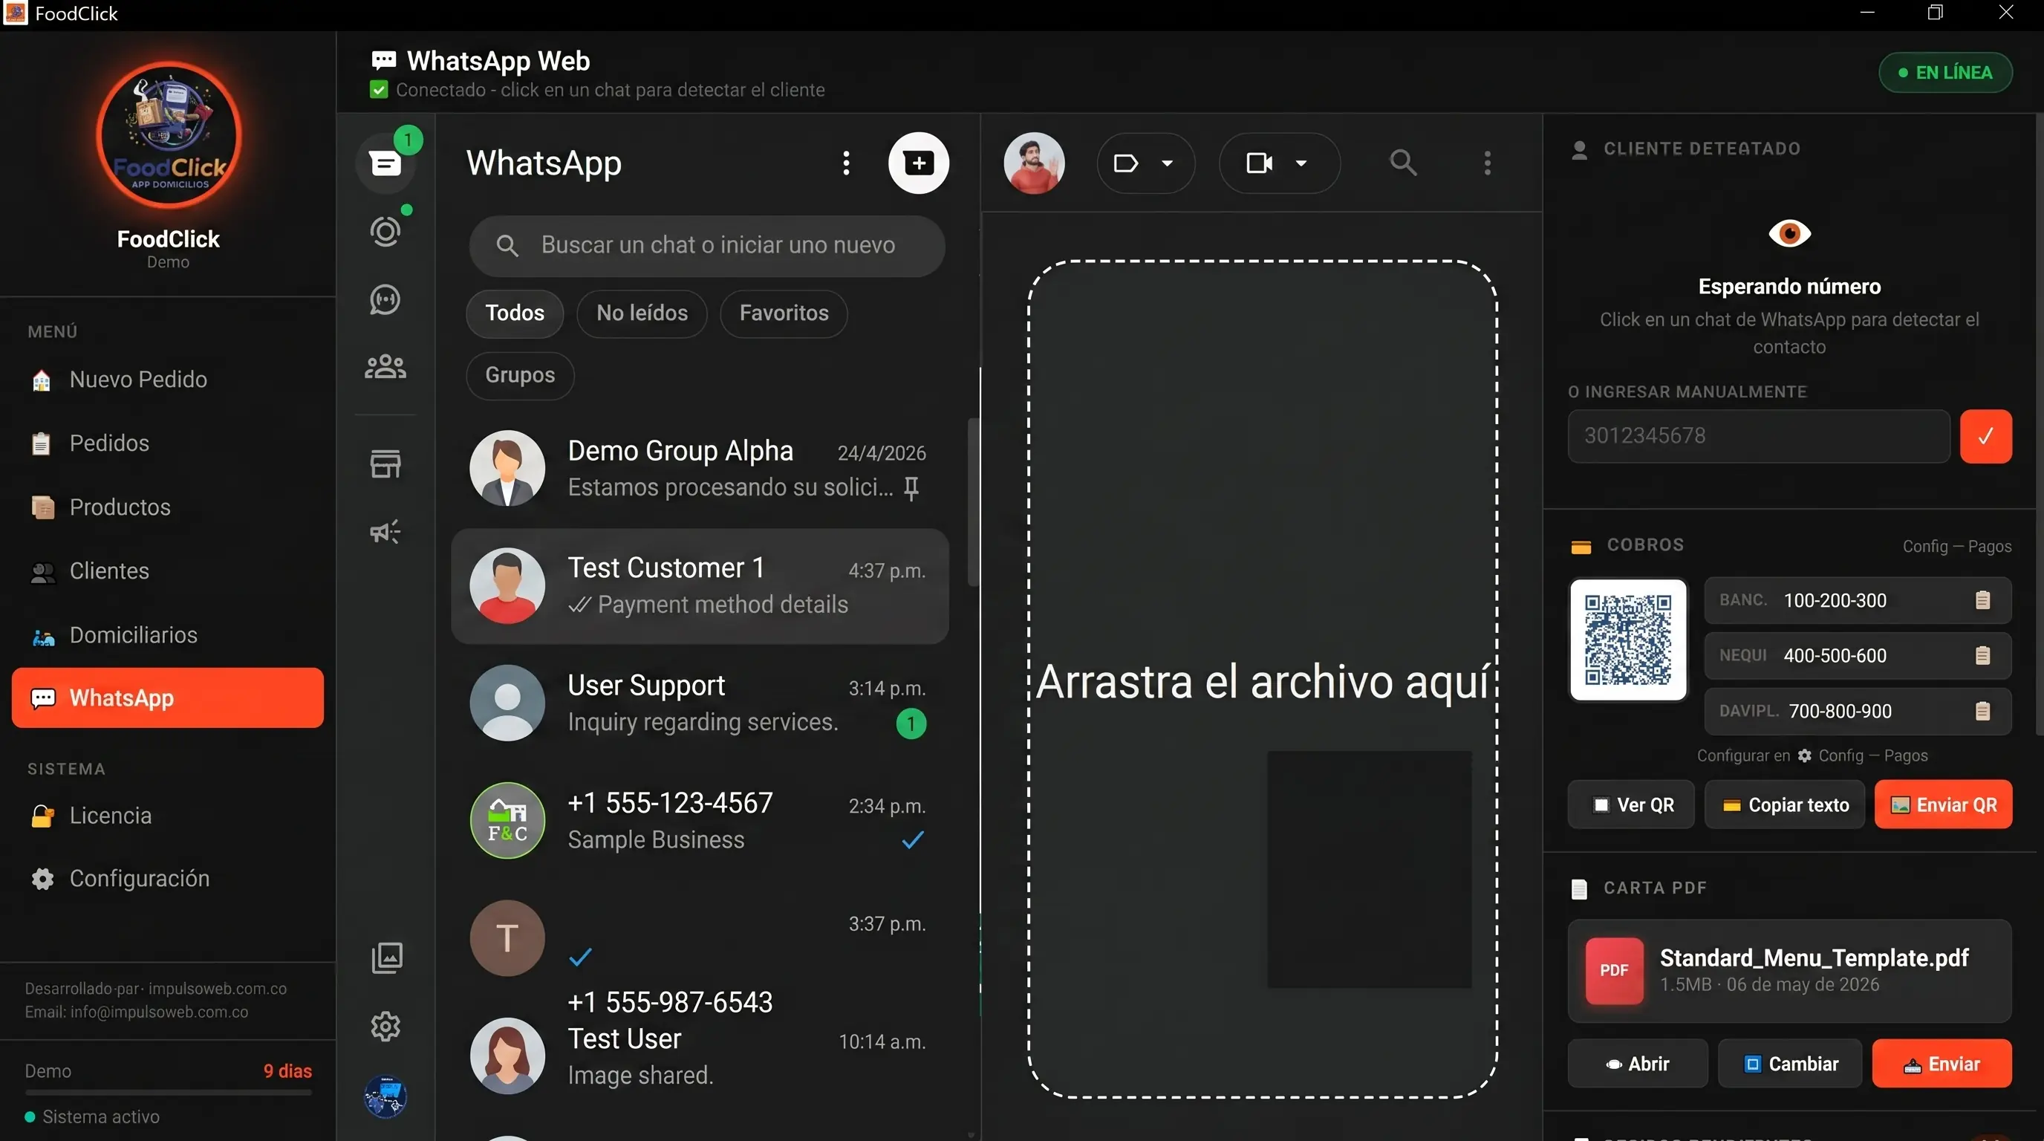
Task: Click the Ver QR button
Action: (x=1631, y=805)
